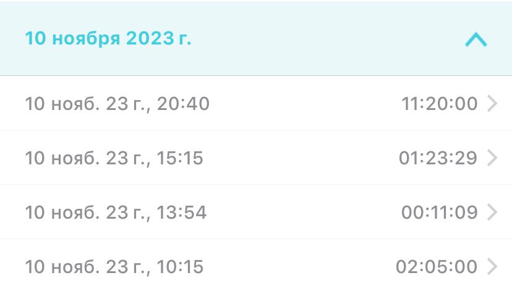Click the blank area of the date header bar
The width and height of the screenshot is (512, 291).
click(322, 39)
